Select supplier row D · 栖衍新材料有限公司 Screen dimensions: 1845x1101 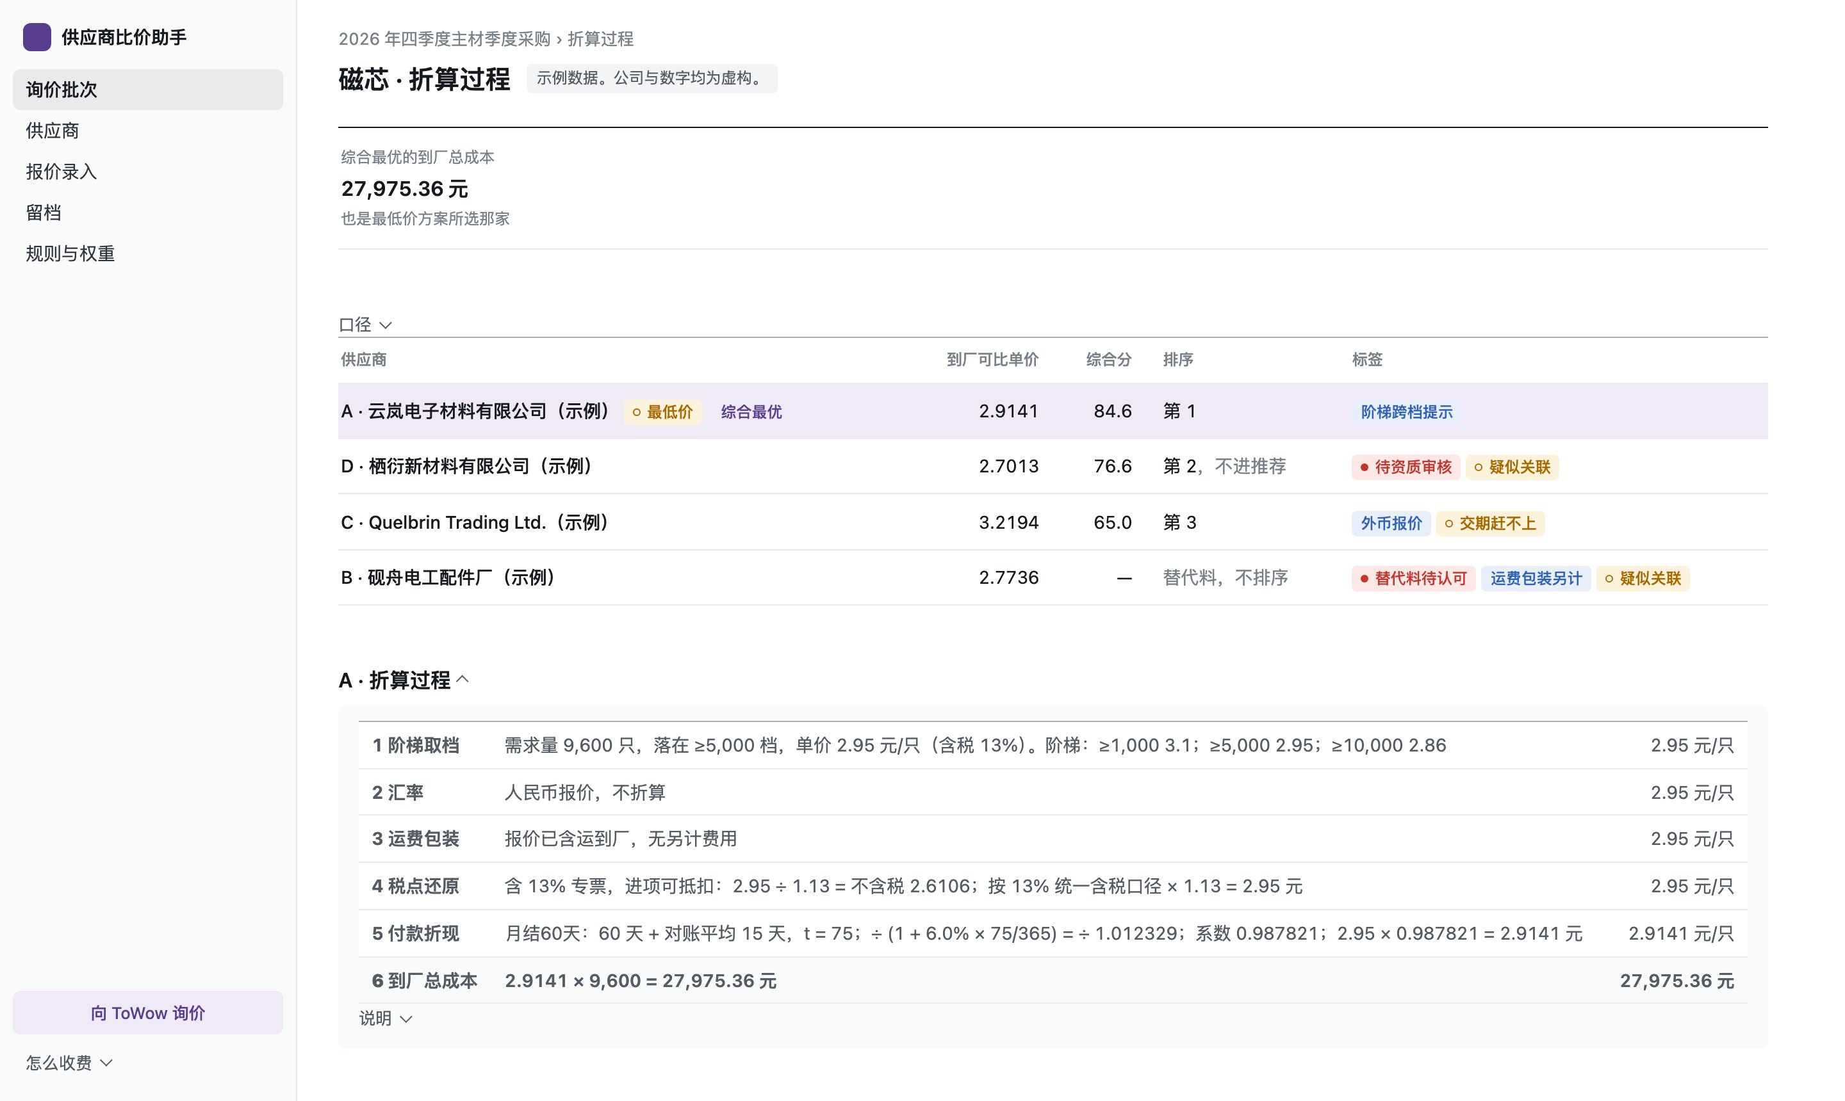pyautogui.click(x=1052, y=467)
